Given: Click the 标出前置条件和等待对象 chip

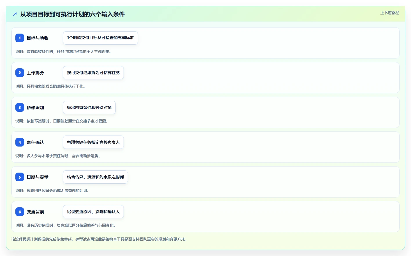Looking at the screenshot, I should tap(89, 107).
